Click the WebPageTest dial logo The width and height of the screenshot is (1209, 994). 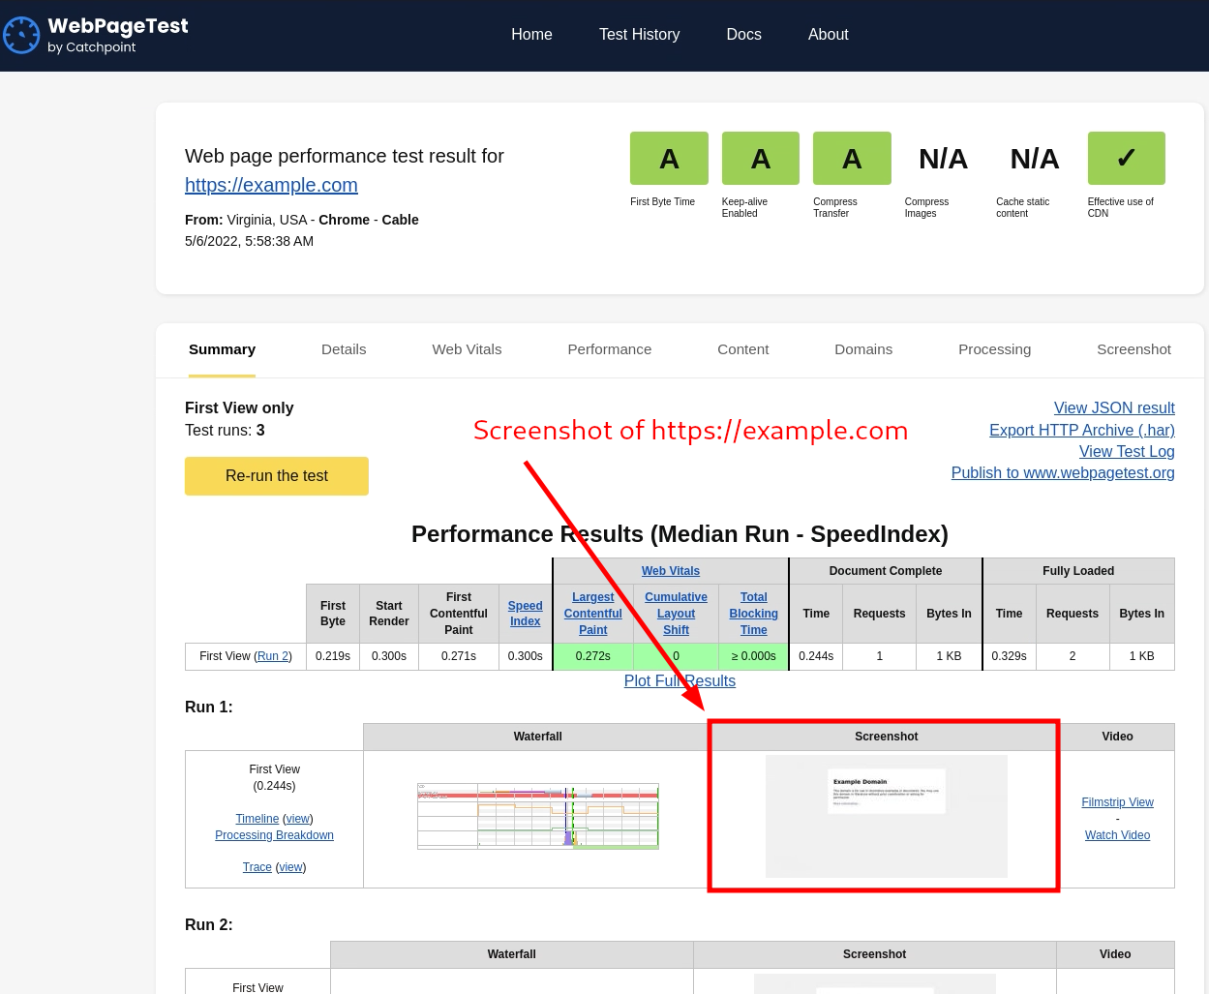[21, 35]
